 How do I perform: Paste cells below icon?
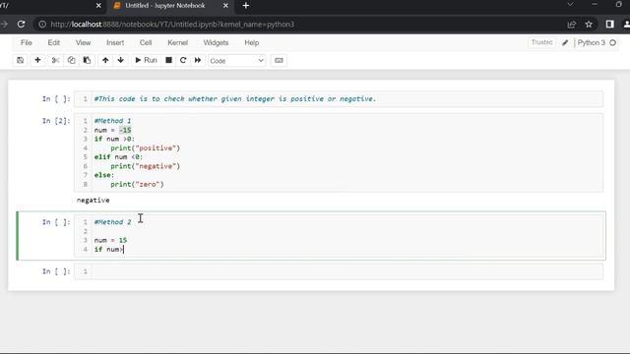click(x=87, y=60)
